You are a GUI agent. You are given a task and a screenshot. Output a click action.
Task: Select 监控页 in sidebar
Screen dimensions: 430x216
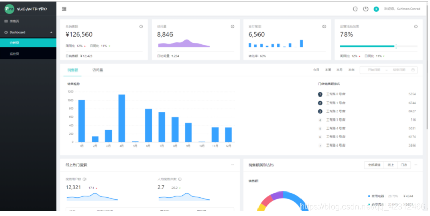coord(28,54)
